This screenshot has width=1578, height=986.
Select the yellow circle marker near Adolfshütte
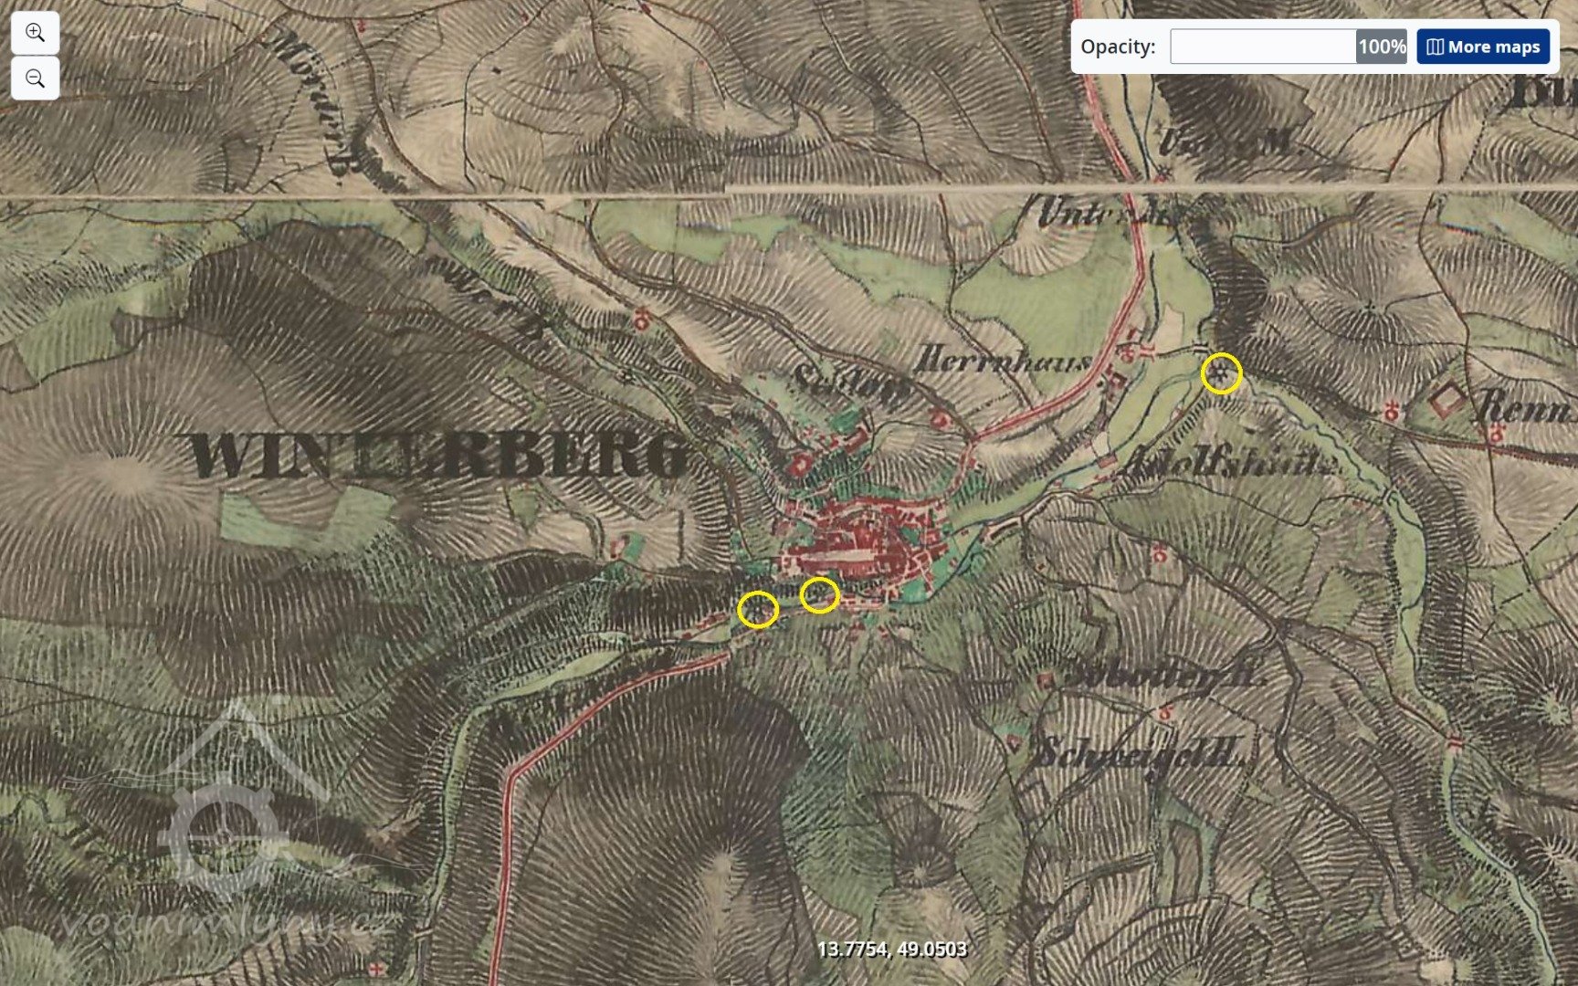(x=1221, y=374)
